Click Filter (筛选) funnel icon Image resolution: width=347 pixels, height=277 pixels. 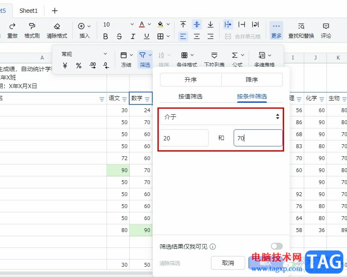pyautogui.click(x=142, y=55)
